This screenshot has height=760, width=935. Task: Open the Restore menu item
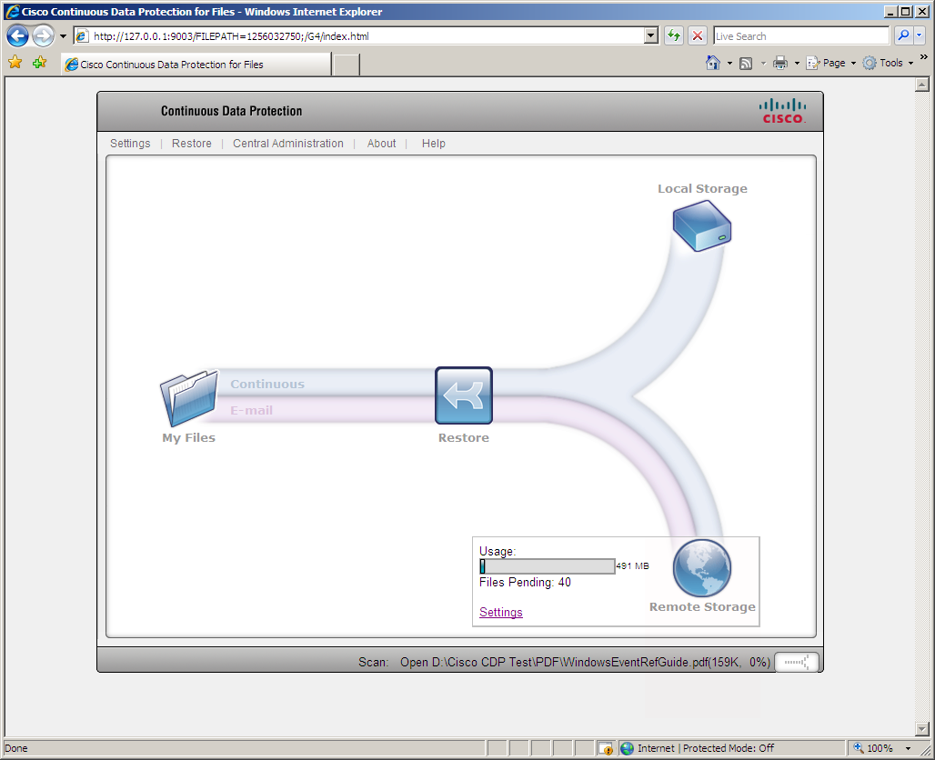pyautogui.click(x=191, y=144)
